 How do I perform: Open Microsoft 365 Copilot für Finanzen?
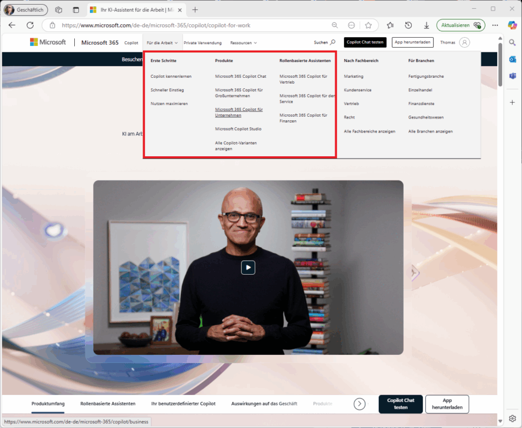pyautogui.click(x=303, y=118)
